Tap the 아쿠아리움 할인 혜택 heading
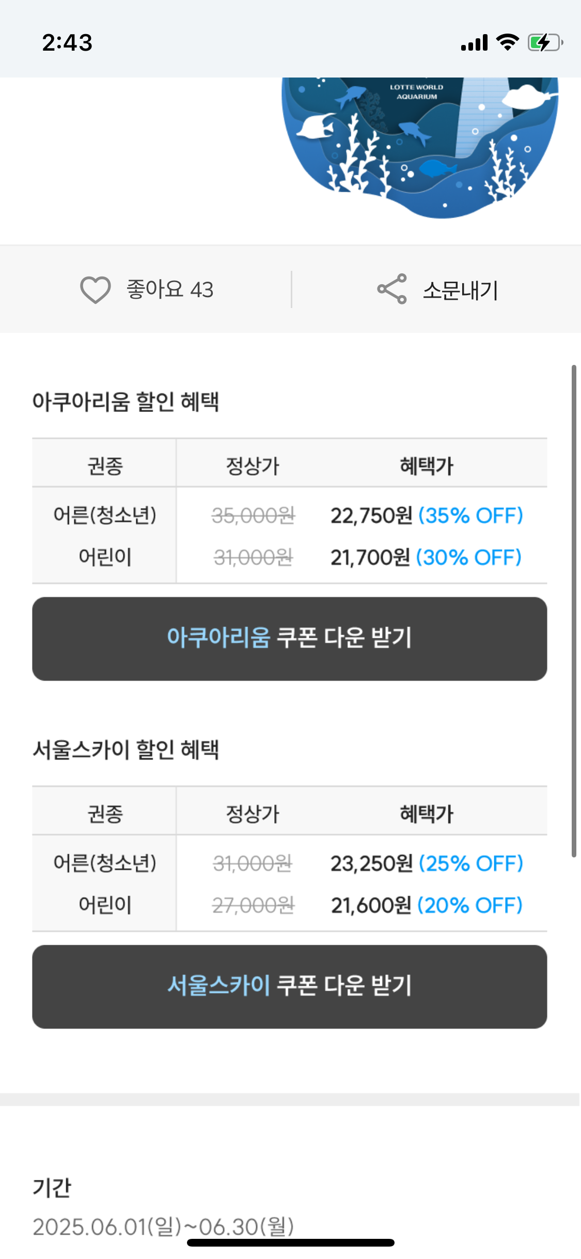 pyautogui.click(x=126, y=402)
